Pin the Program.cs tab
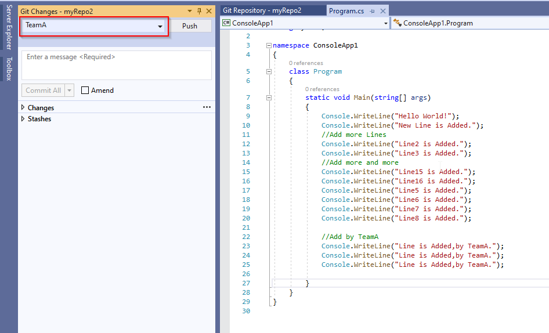 (x=372, y=11)
